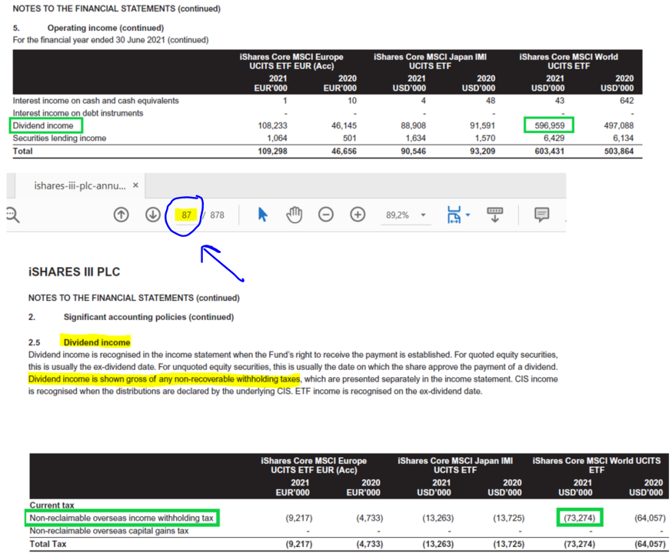This screenshot has height=557, width=672.
Task: Switch to the ishares-iii-plc-annu... tab
Action: click(x=80, y=185)
